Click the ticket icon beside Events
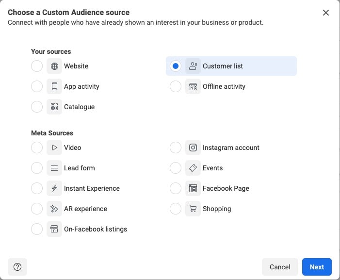 pyautogui.click(x=193, y=168)
